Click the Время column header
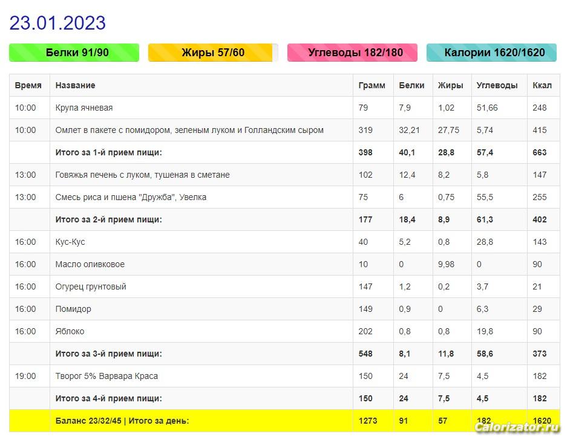 28,85
